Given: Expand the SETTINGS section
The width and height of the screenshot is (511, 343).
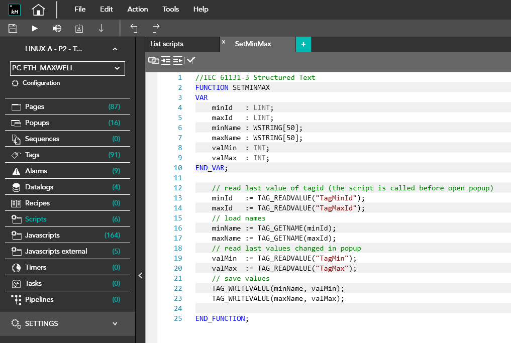Looking at the screenshot, I should pos(115,324).
